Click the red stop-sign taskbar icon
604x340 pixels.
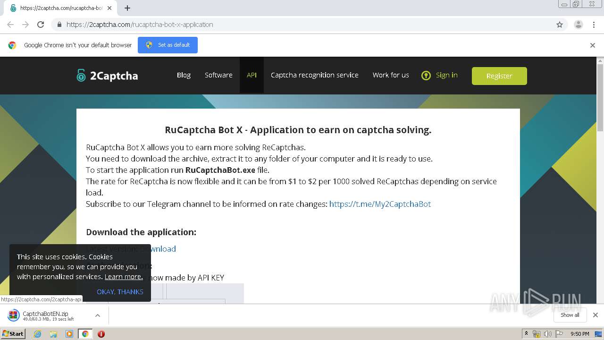pos(101,334)
